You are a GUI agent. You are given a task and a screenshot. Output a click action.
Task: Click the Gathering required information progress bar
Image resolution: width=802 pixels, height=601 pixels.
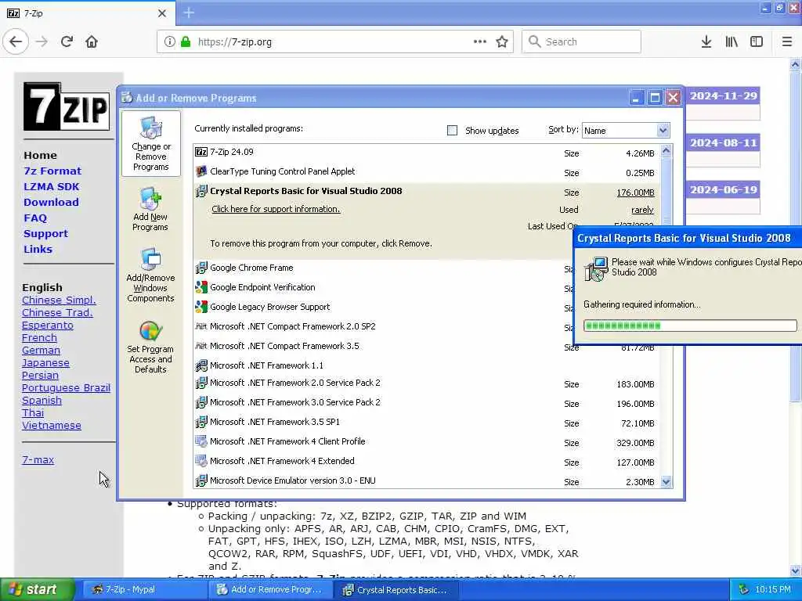690,326
